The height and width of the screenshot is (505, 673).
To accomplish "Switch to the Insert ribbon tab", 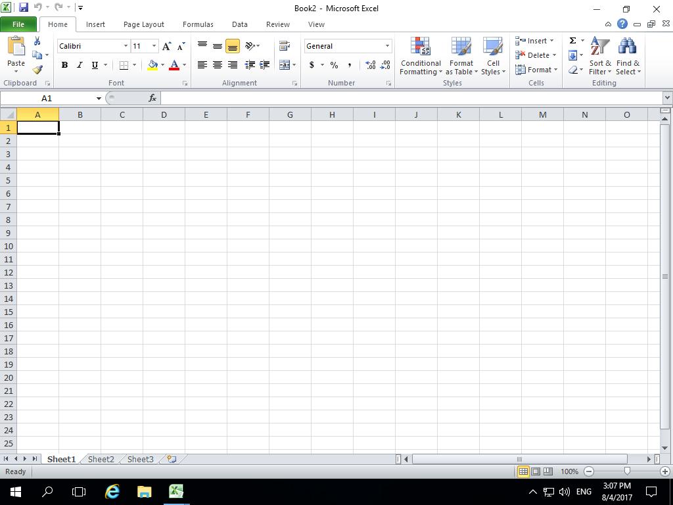I will (95, 24).
